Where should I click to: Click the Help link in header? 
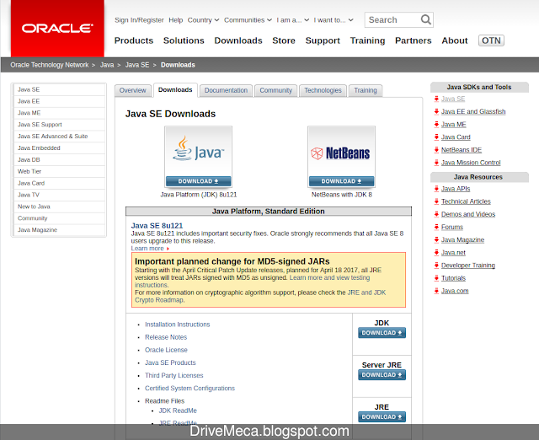[176, 20]
